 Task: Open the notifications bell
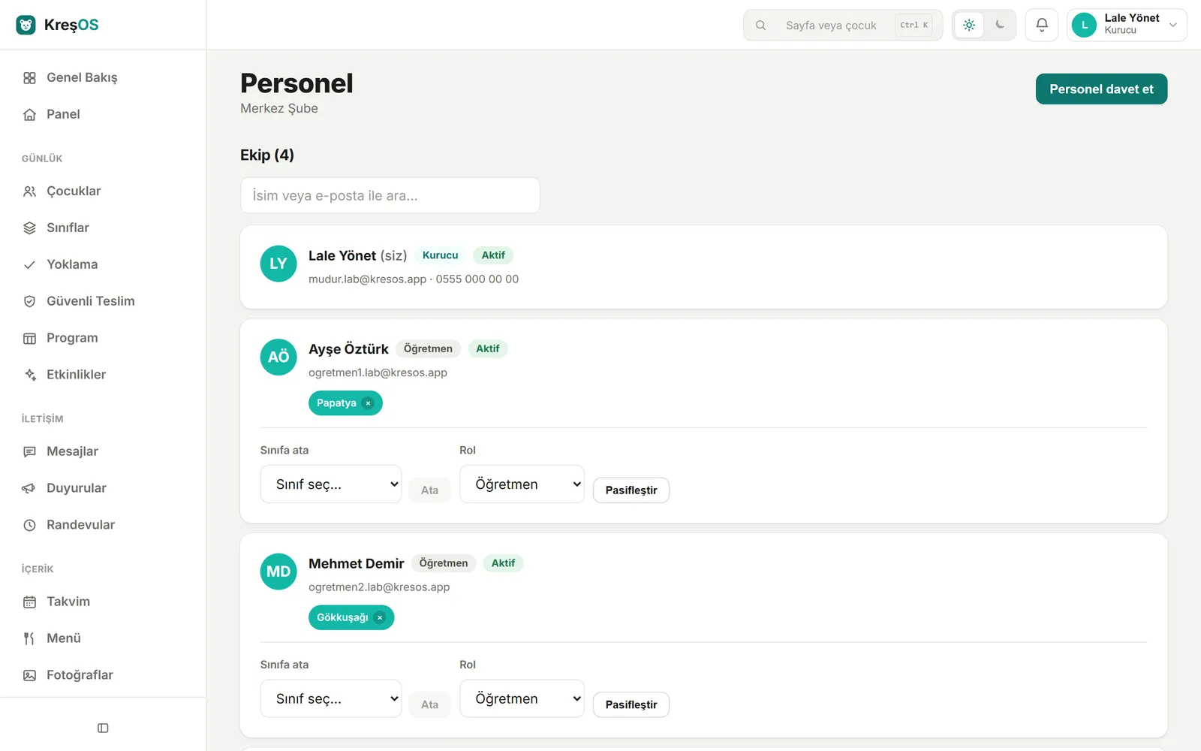(x=1042, y=25)
